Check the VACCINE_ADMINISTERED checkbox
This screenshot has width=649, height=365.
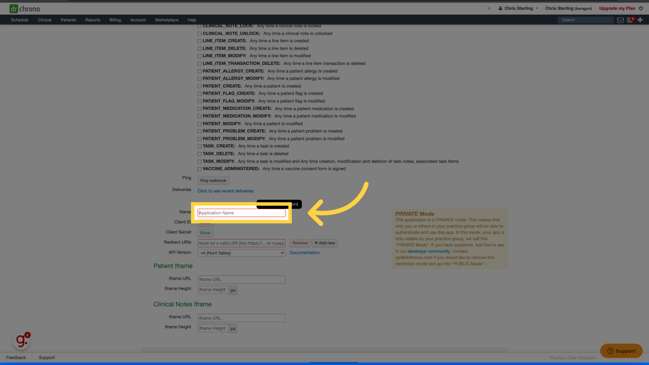(199, 169)
